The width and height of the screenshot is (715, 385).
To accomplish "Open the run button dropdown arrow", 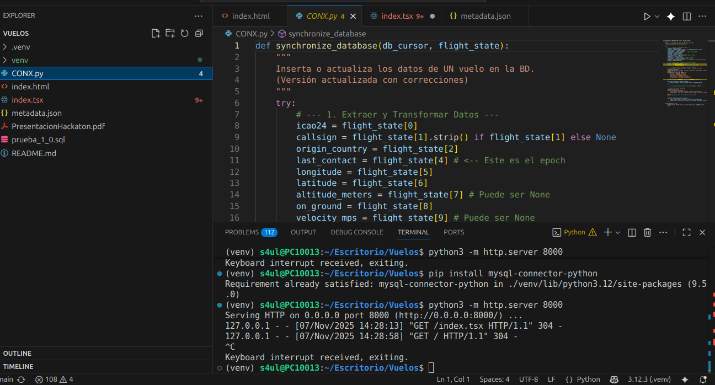I will pos(657,17).
